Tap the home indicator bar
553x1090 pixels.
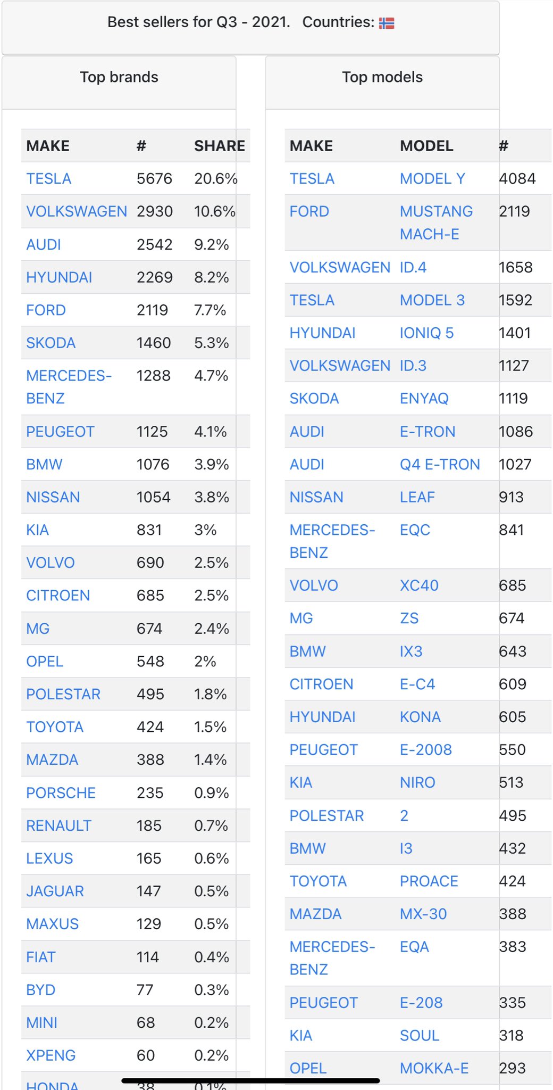coord(250,1080)
